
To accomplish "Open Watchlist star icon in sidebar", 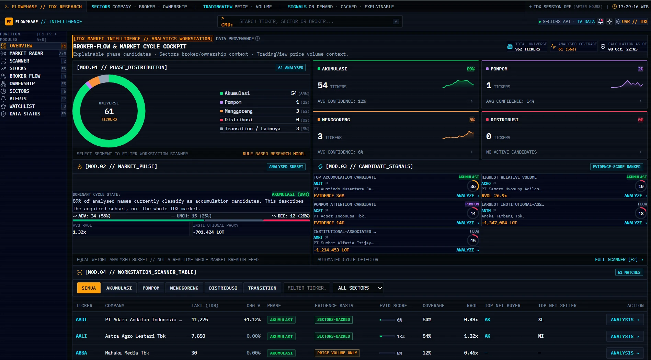I will [3, 106].
